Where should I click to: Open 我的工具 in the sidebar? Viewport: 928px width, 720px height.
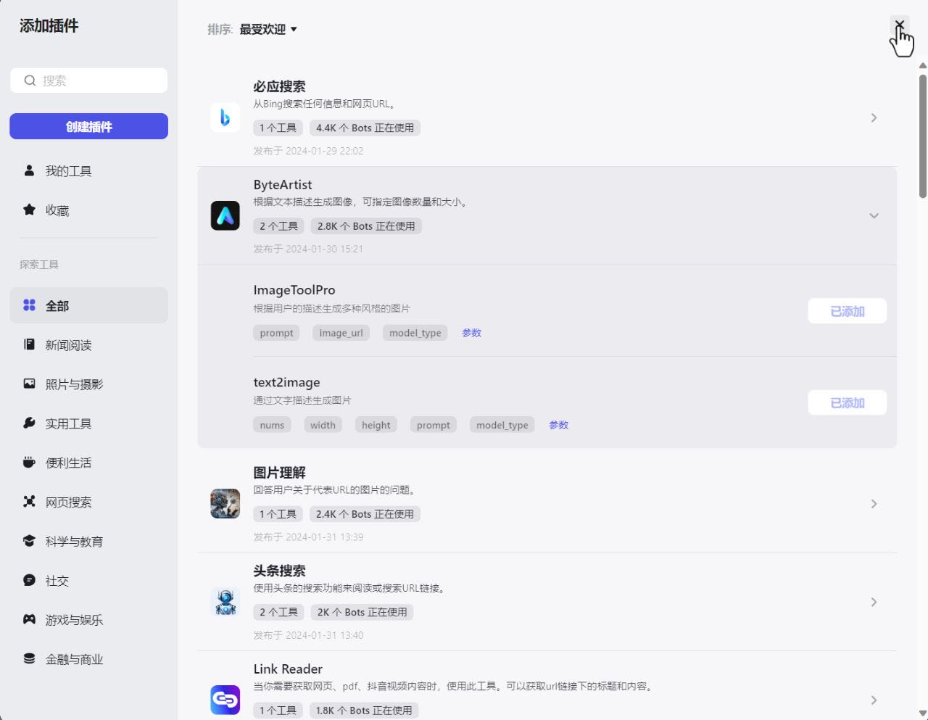pyautogui.click(x=68, y=171)
